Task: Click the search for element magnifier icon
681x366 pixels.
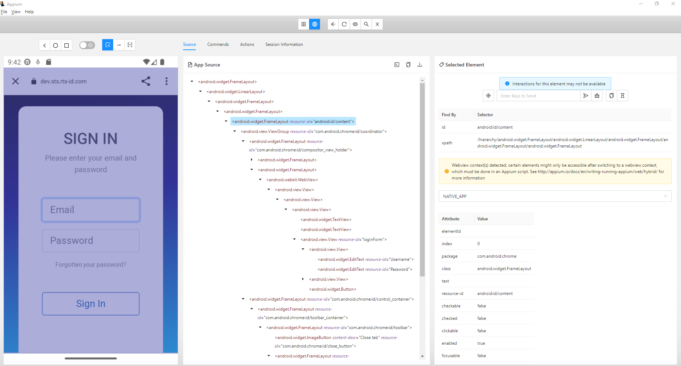Action: pos(366,24)
